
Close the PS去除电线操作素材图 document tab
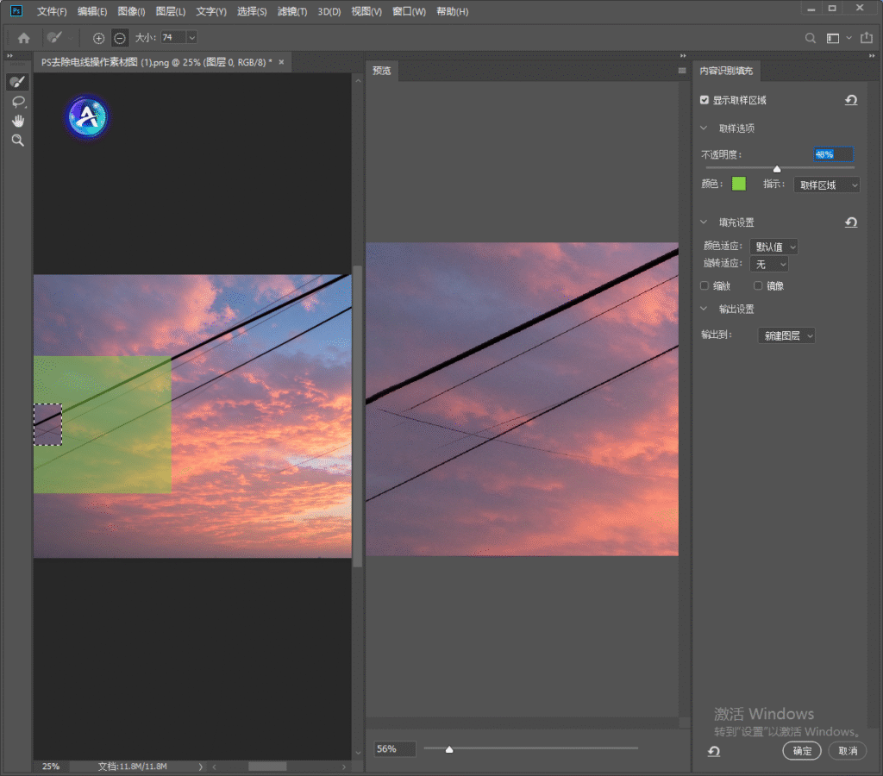point(282,62)
